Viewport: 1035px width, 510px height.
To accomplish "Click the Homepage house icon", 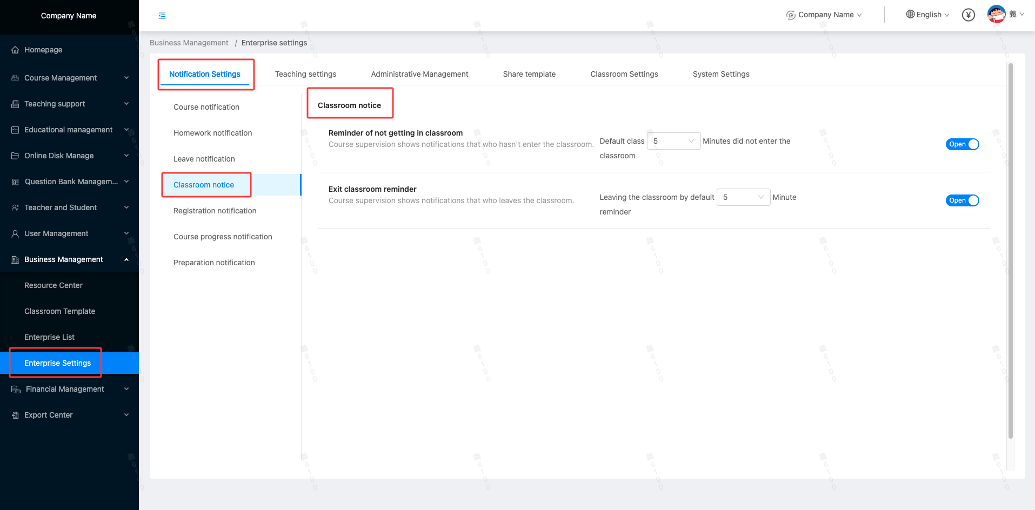I will [15, 50].
